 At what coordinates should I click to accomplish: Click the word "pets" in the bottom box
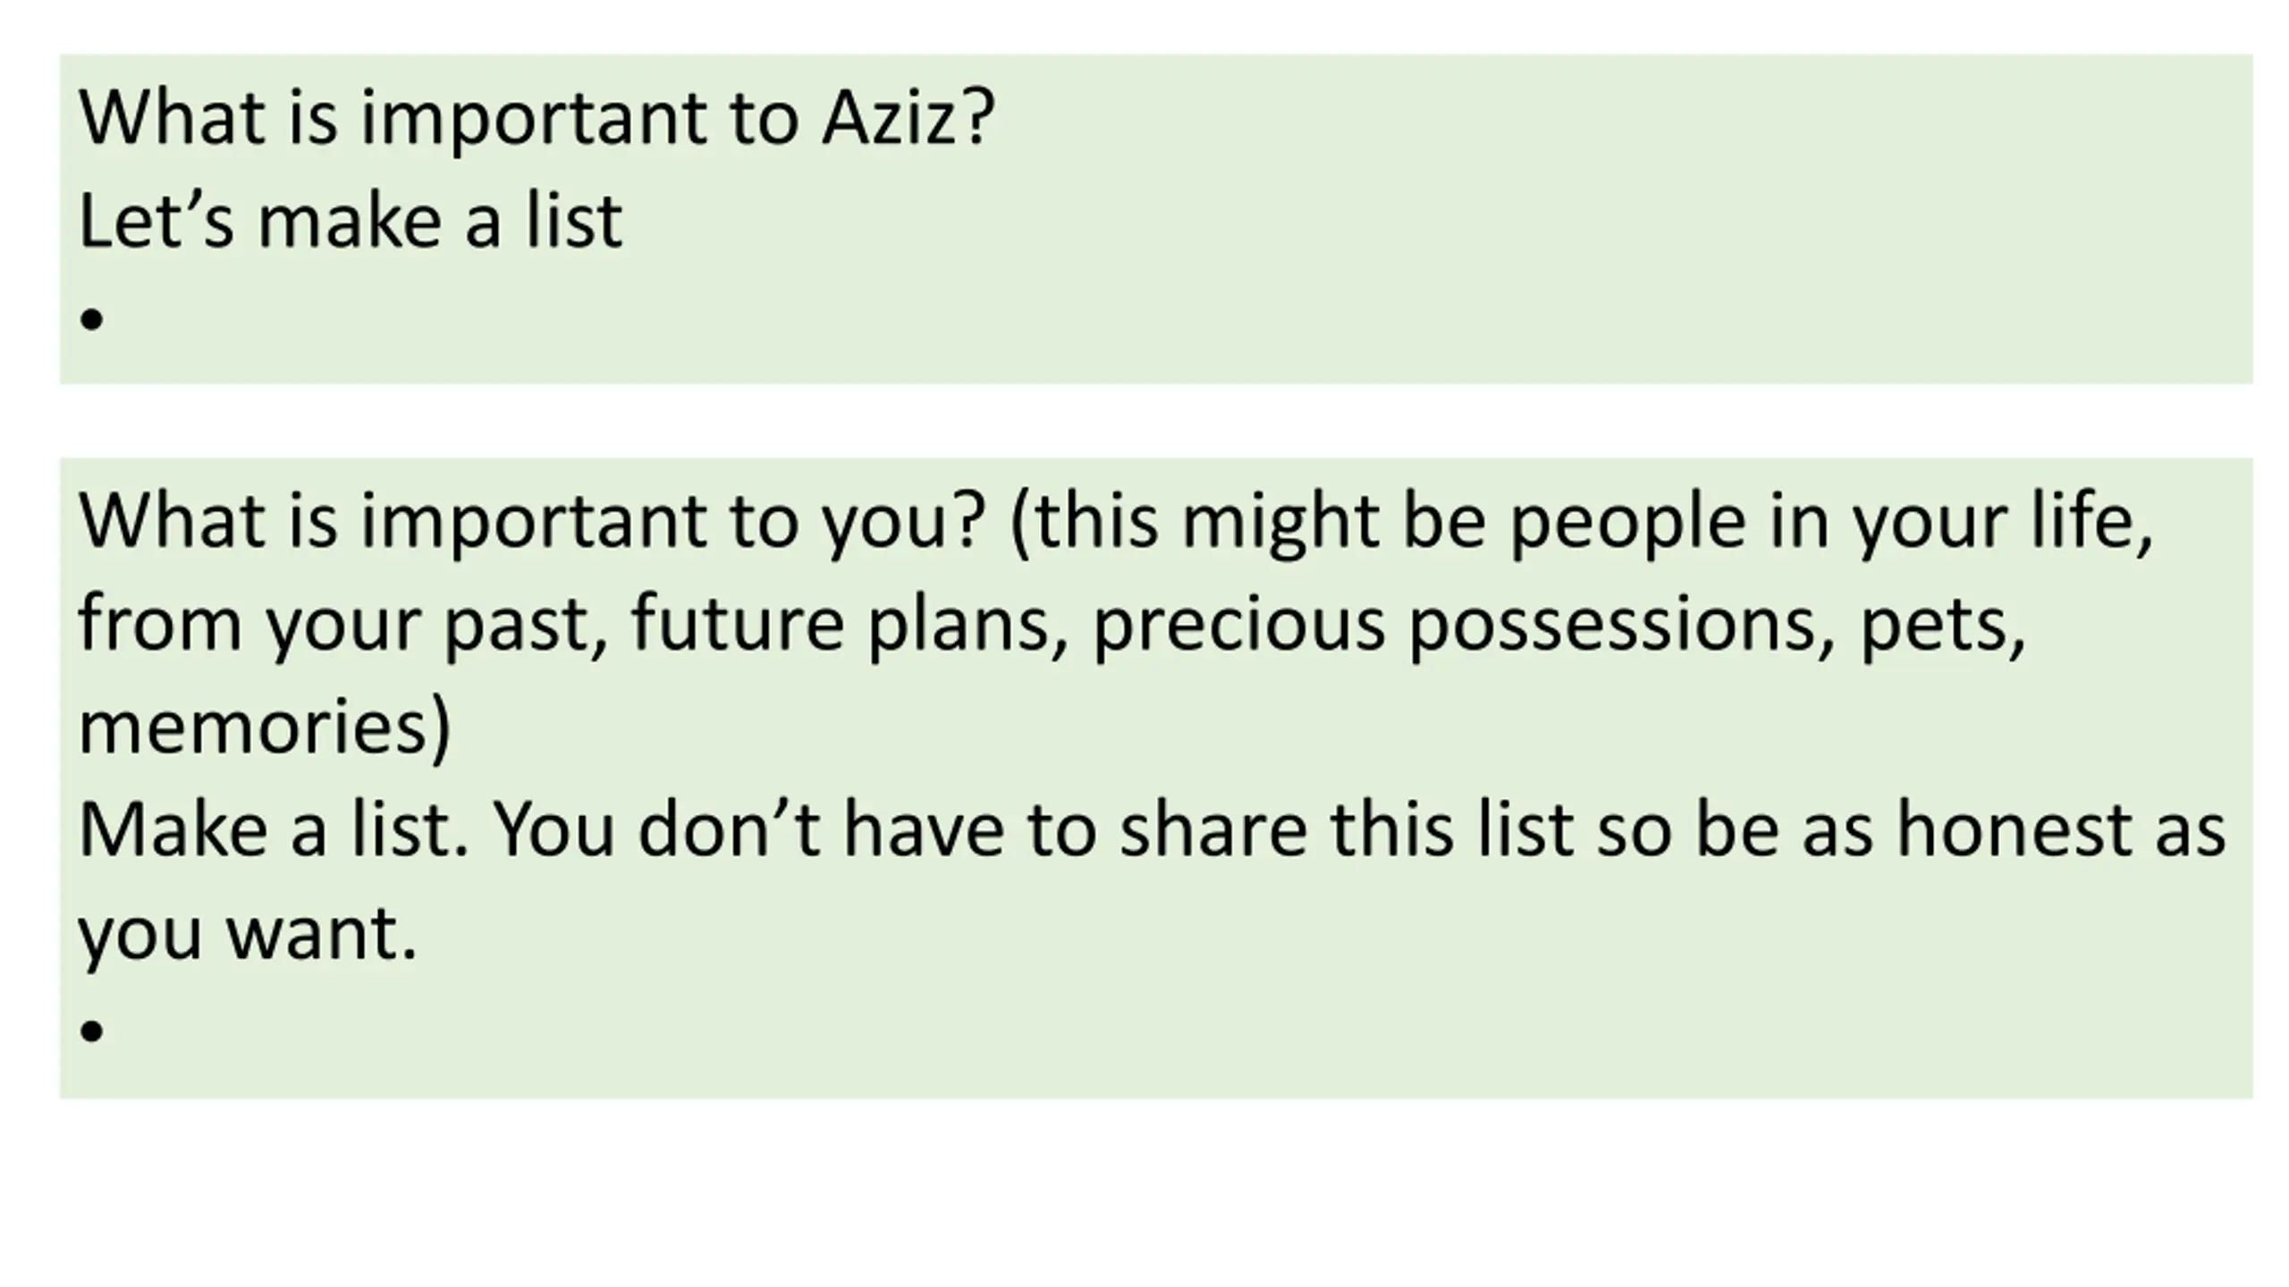1940,624
